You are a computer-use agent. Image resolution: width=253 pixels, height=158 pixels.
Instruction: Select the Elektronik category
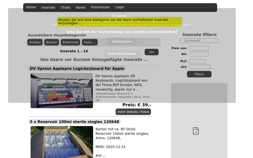pyautogui.click(x=70, y=42)
